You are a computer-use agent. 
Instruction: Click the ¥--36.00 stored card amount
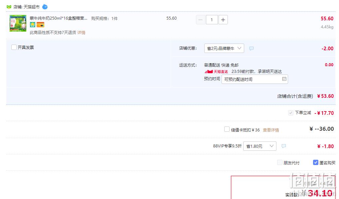[322, 129]
